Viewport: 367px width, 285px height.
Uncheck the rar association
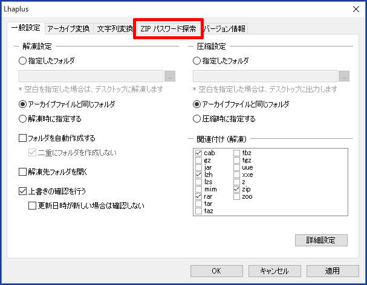[x=198, y=196]
